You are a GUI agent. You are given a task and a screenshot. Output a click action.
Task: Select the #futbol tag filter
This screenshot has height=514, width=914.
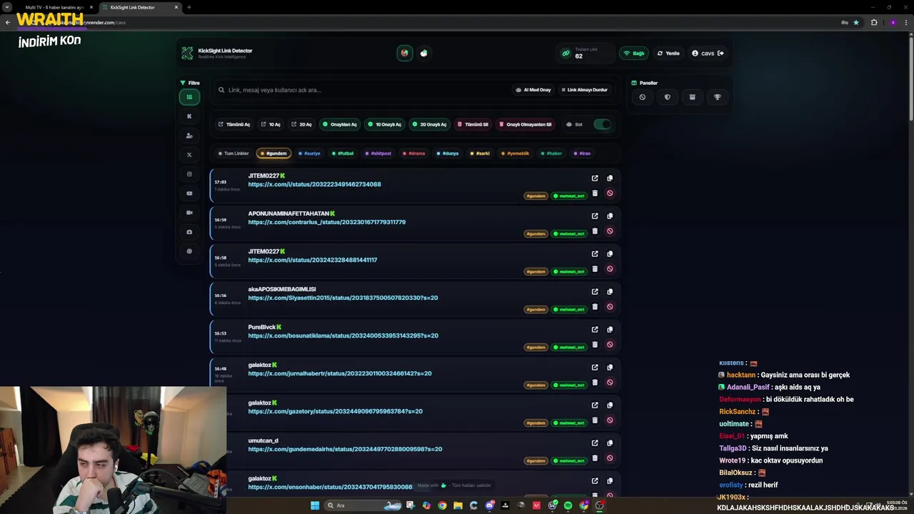[343, 153]
